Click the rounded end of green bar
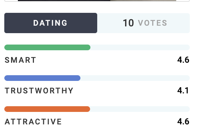This screenshot has height=139, width=208. pyautogui.click(x=89, y=47)
